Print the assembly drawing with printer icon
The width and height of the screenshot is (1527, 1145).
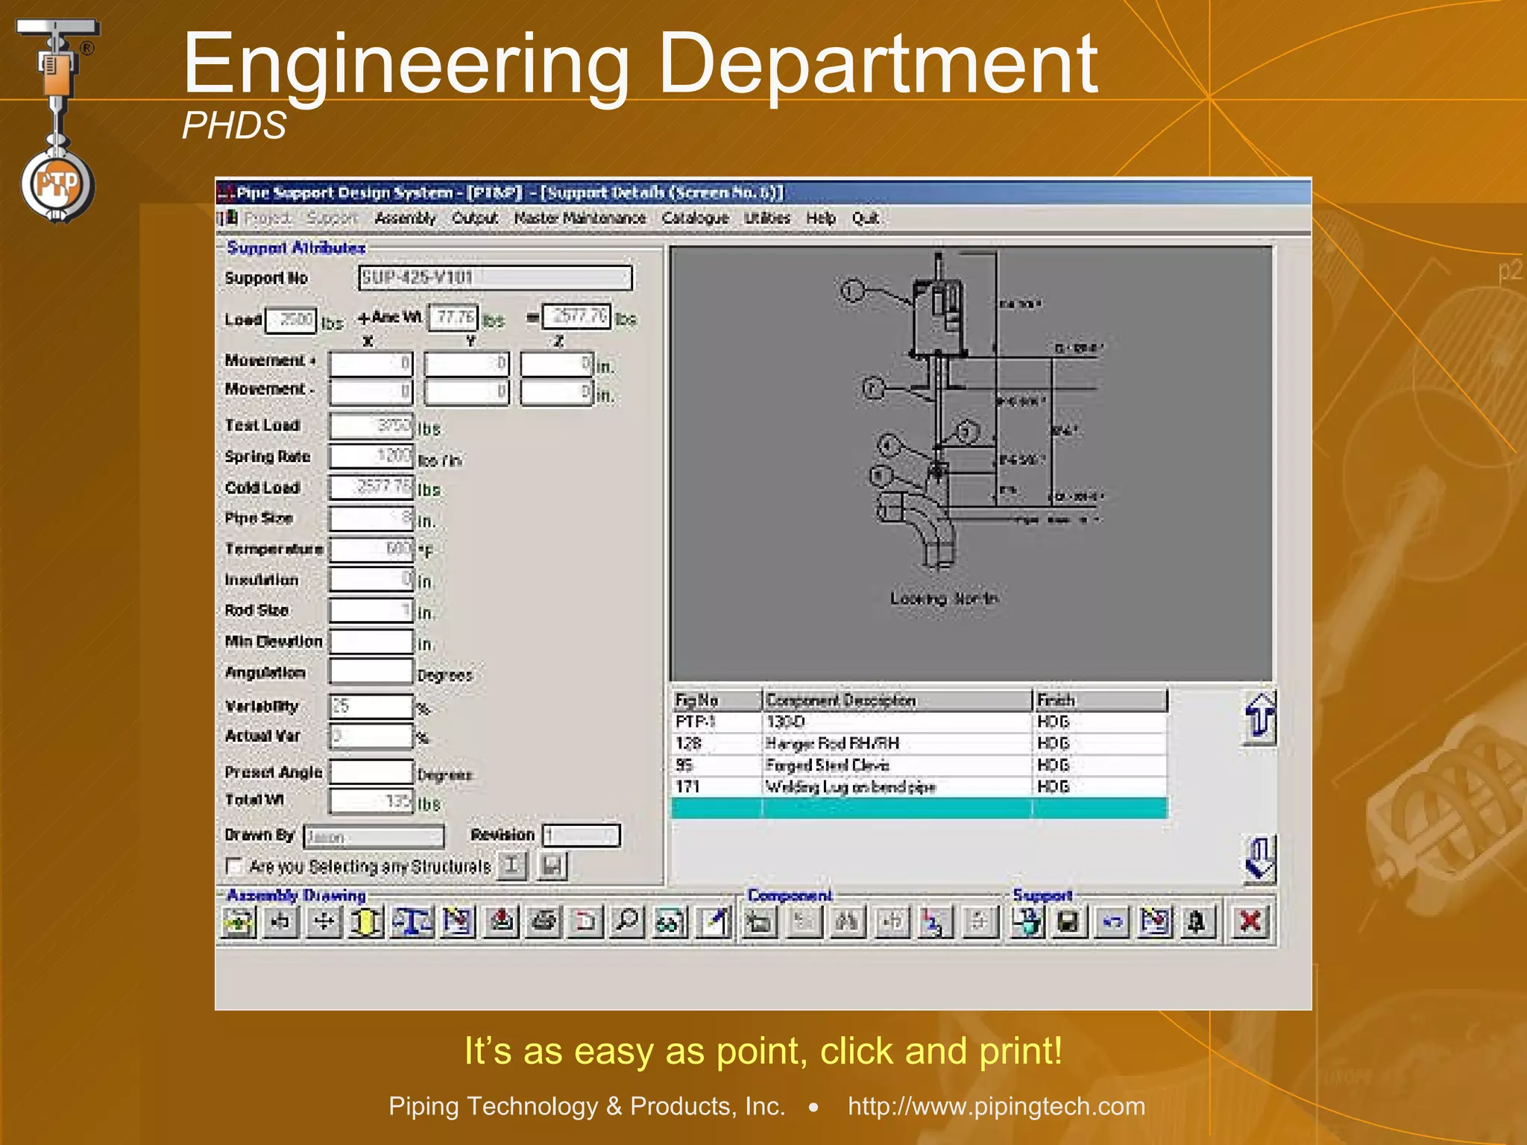point(544,922)
